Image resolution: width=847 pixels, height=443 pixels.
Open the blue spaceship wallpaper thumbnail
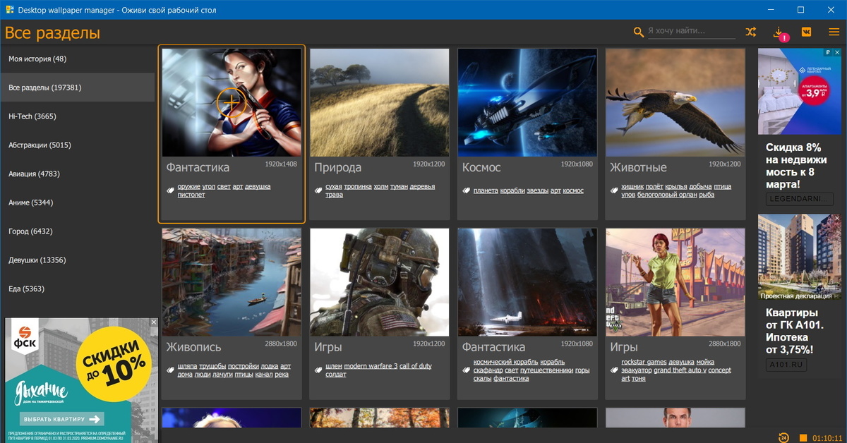click(528, 102)
